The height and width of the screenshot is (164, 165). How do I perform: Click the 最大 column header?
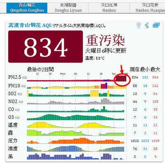(155, 69)
